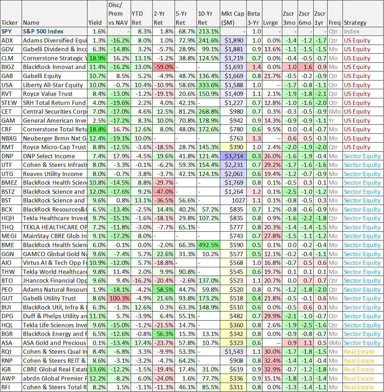384x392 pixels.
Task: Select NBXG beta value 1.3
Action: [x=254, y=138]
